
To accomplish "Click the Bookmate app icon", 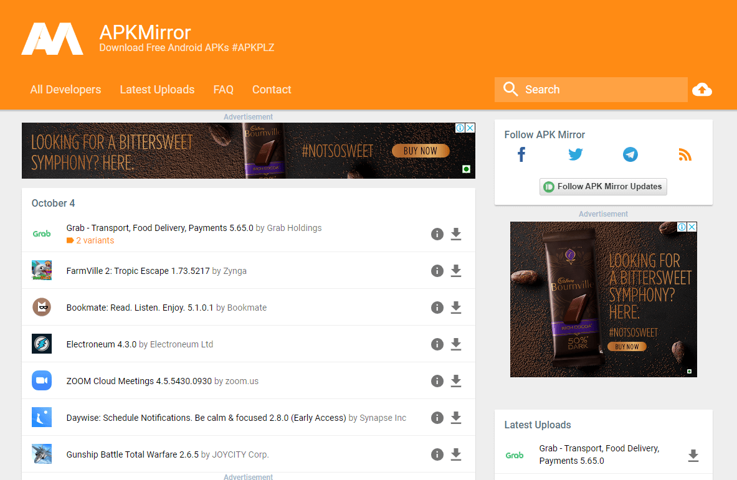I will [41, 307].
